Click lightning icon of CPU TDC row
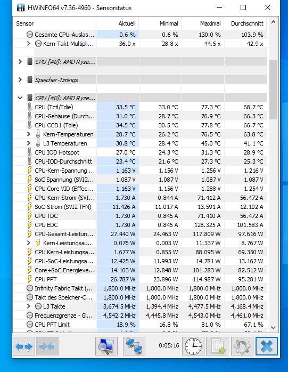 click(x=29, y=216)
